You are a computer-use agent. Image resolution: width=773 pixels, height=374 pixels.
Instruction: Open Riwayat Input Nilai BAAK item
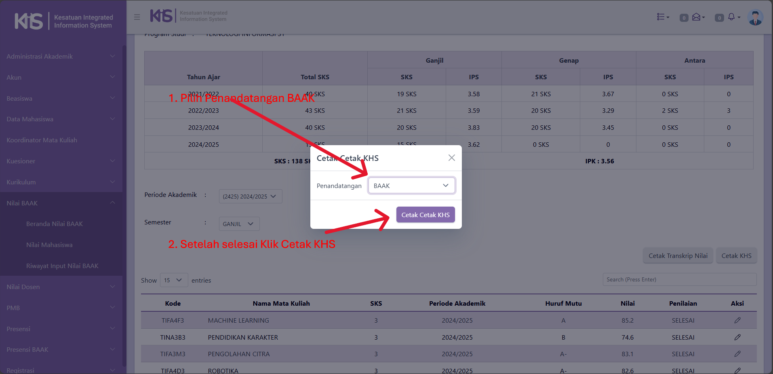click(x=62, y=266)
